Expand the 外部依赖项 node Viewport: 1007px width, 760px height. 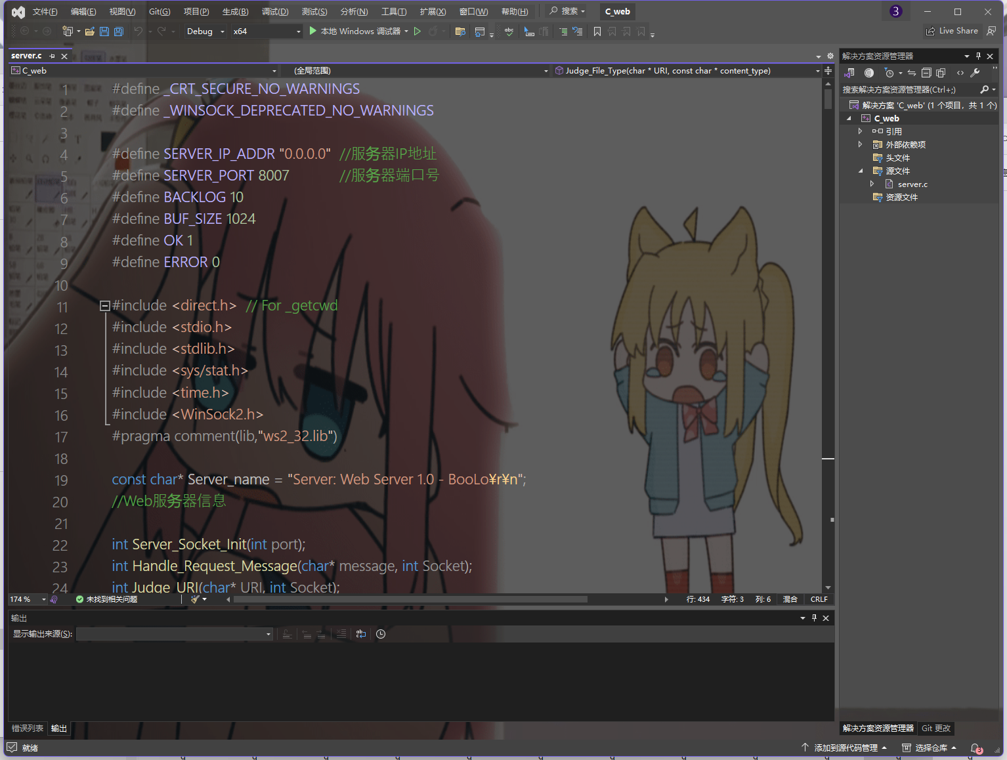pyautogui.click(x=860, y=144)
